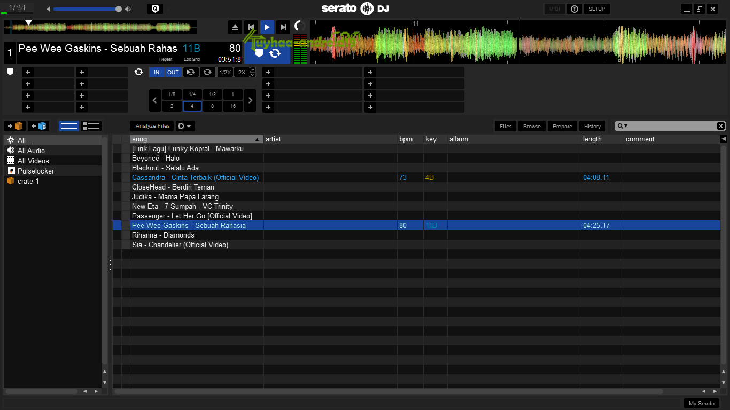Click the search input field

[x=672, y=126]
